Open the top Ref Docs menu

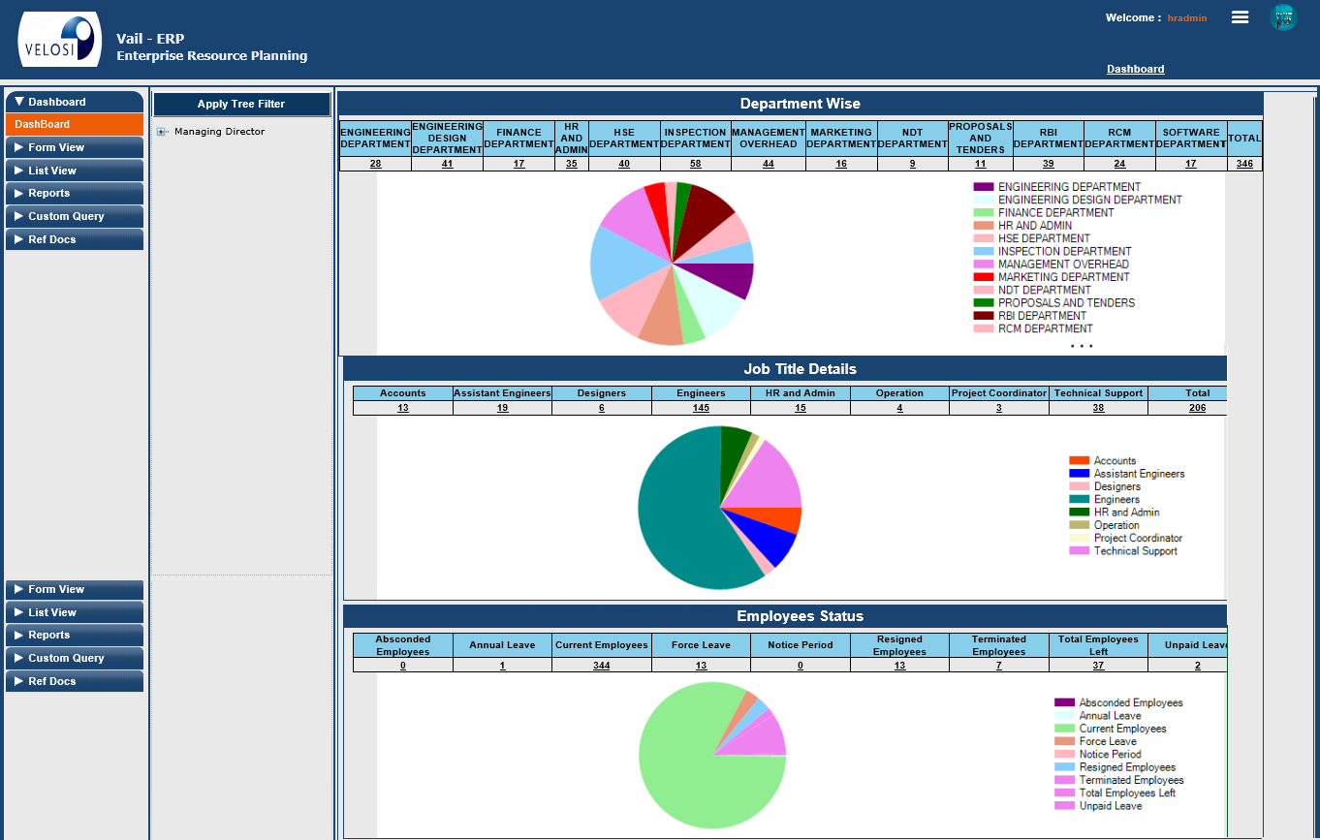click(74, 239)
